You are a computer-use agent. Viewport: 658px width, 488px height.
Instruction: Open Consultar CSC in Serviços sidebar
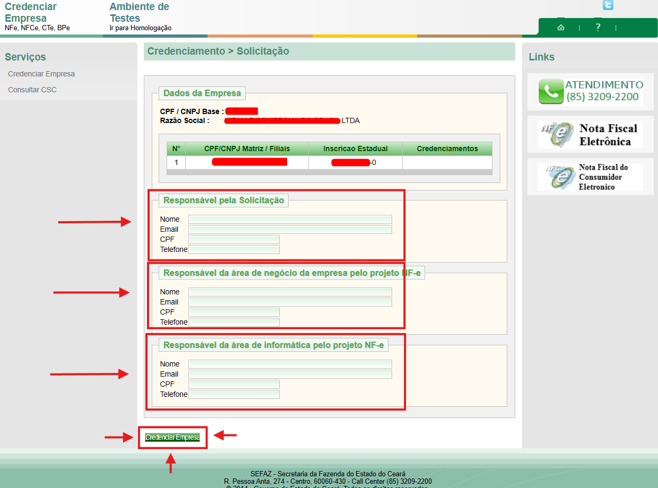pos(32,90)
